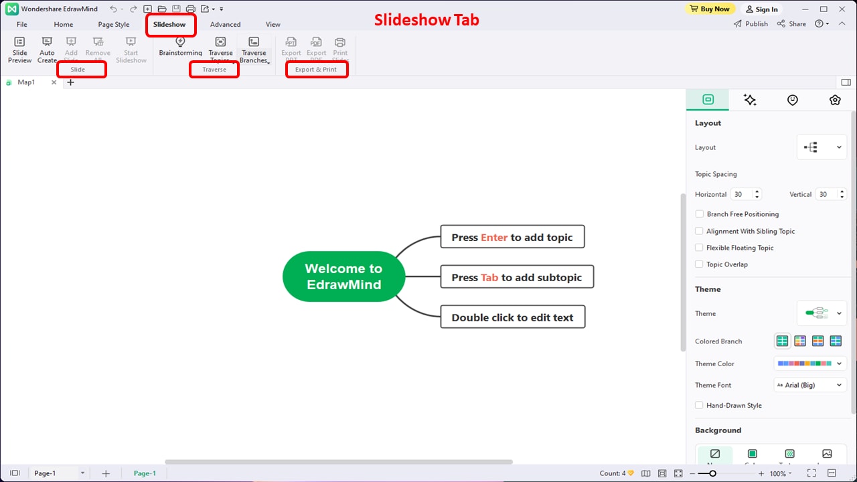Open the emoji sticker panel tab
The image size is (857, 482).
click(793, 100)
